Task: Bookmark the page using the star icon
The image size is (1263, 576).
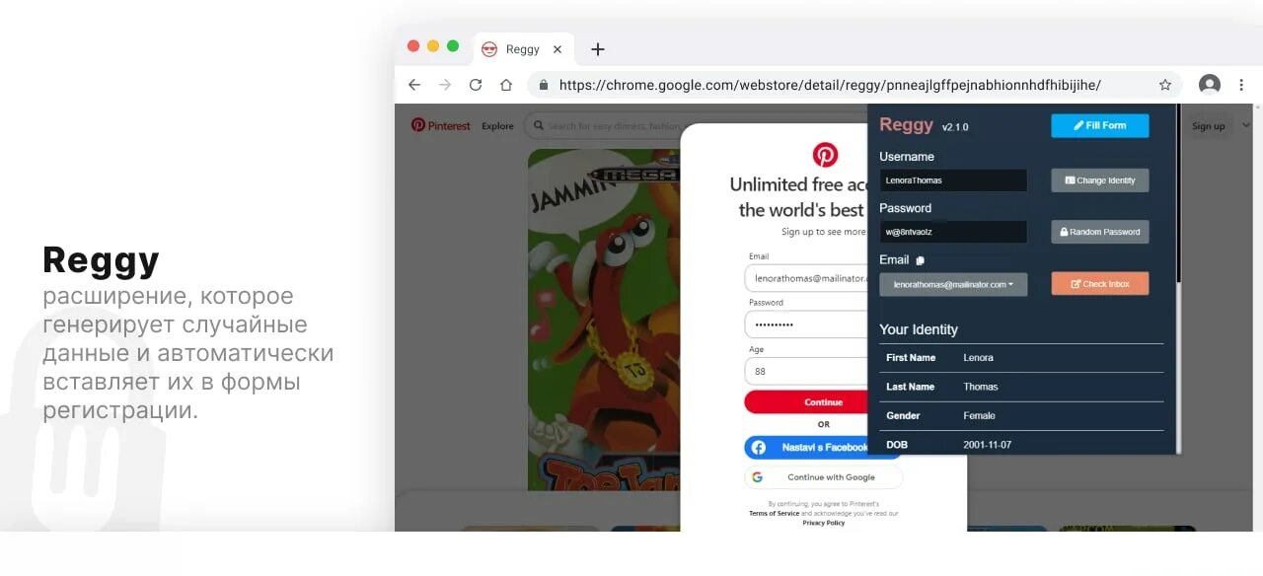Action: [1165, 85]
